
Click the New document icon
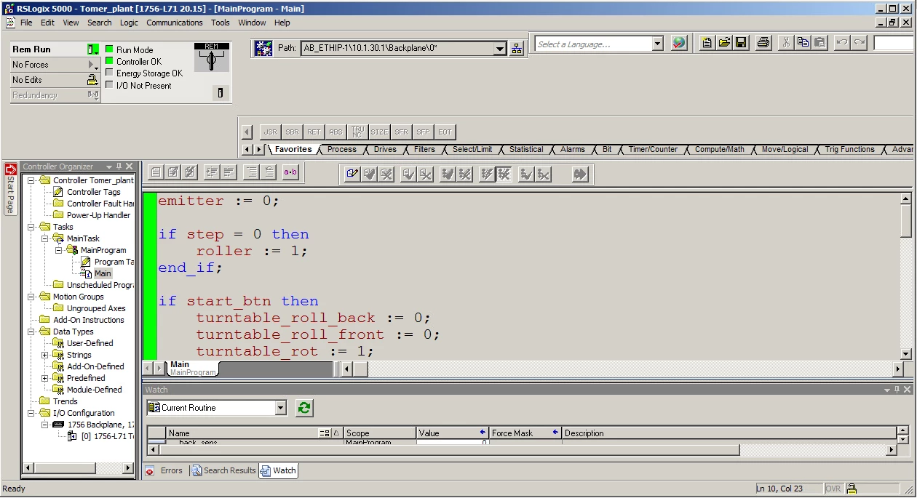(707, 43)
